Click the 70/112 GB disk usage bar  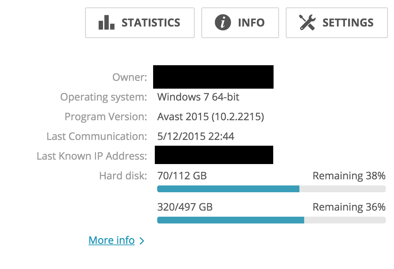tap(272, 189)
